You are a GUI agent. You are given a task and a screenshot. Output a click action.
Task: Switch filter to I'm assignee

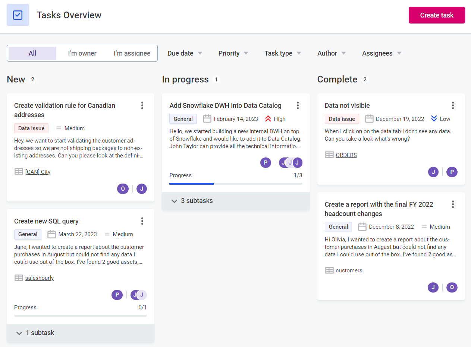(132, 53)
